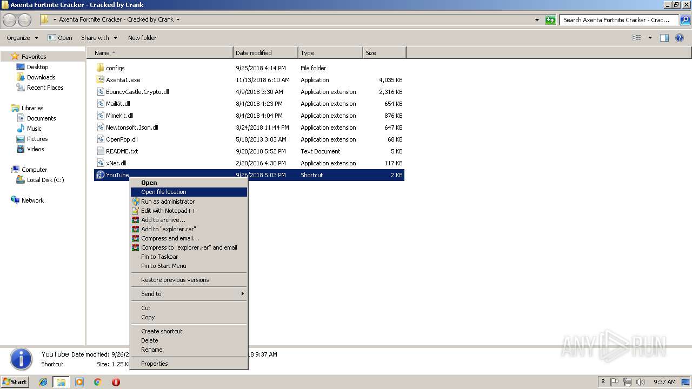Sort by the Name column header

(x=159, y=53)
